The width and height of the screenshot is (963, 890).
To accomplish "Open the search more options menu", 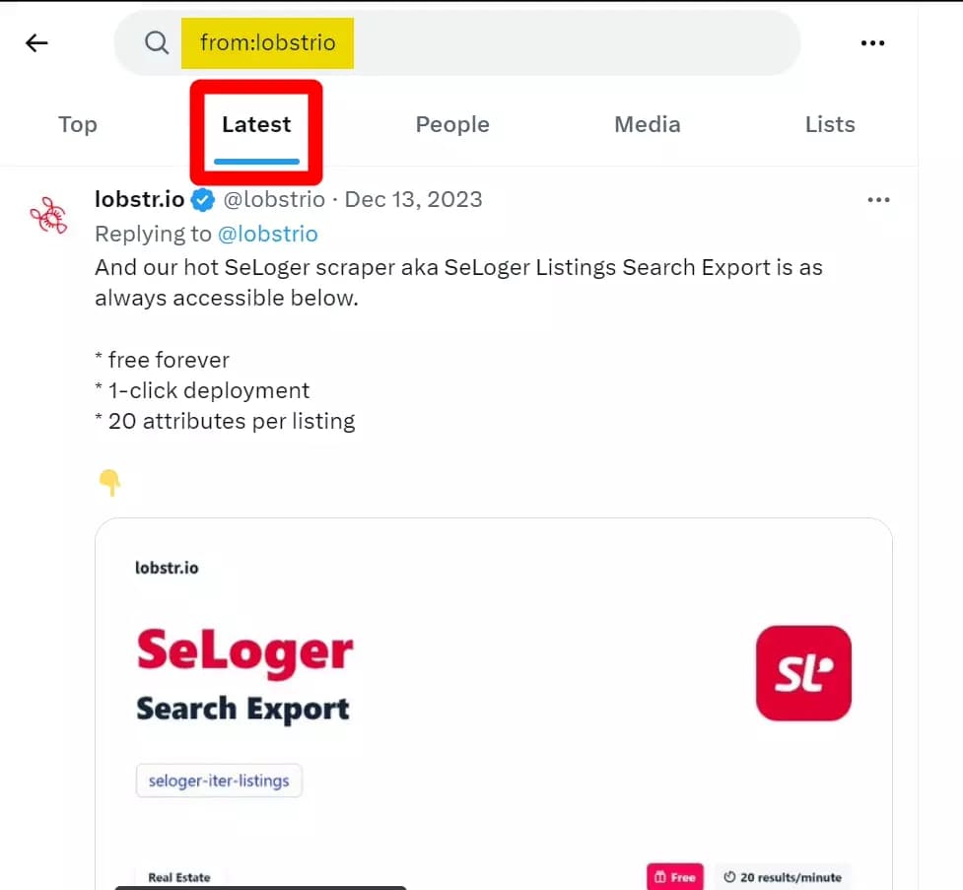I will click(871, 42).
